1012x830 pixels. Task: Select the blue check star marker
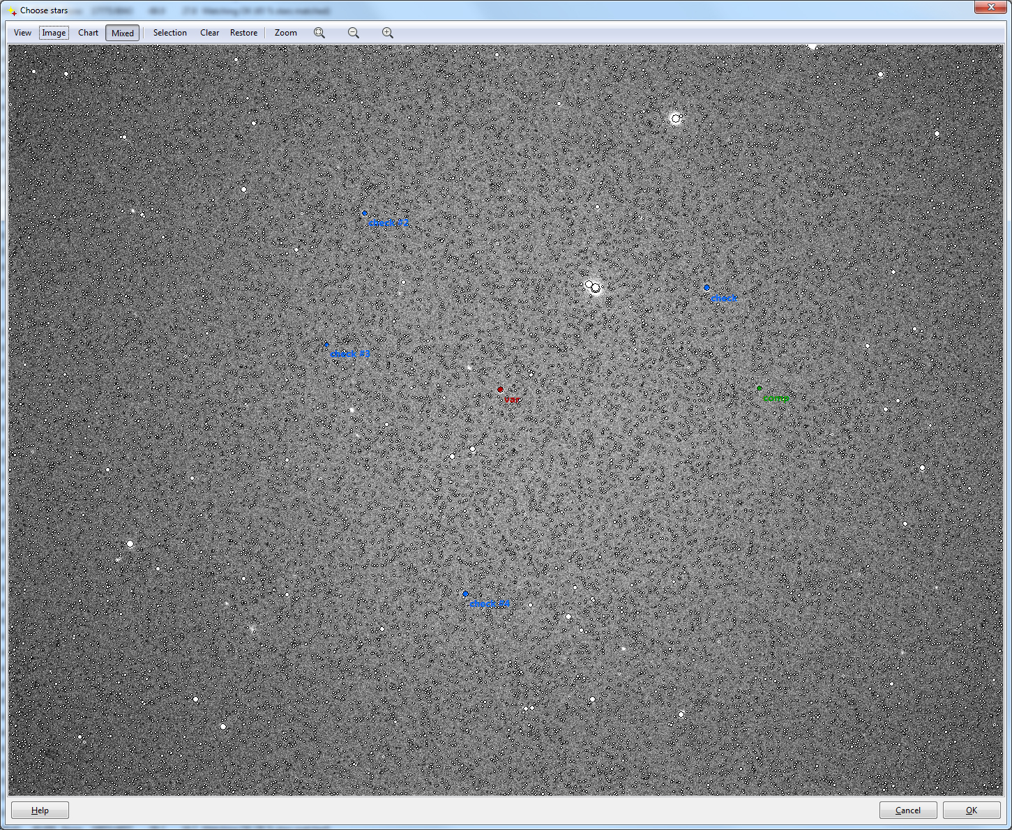(707, 287)
